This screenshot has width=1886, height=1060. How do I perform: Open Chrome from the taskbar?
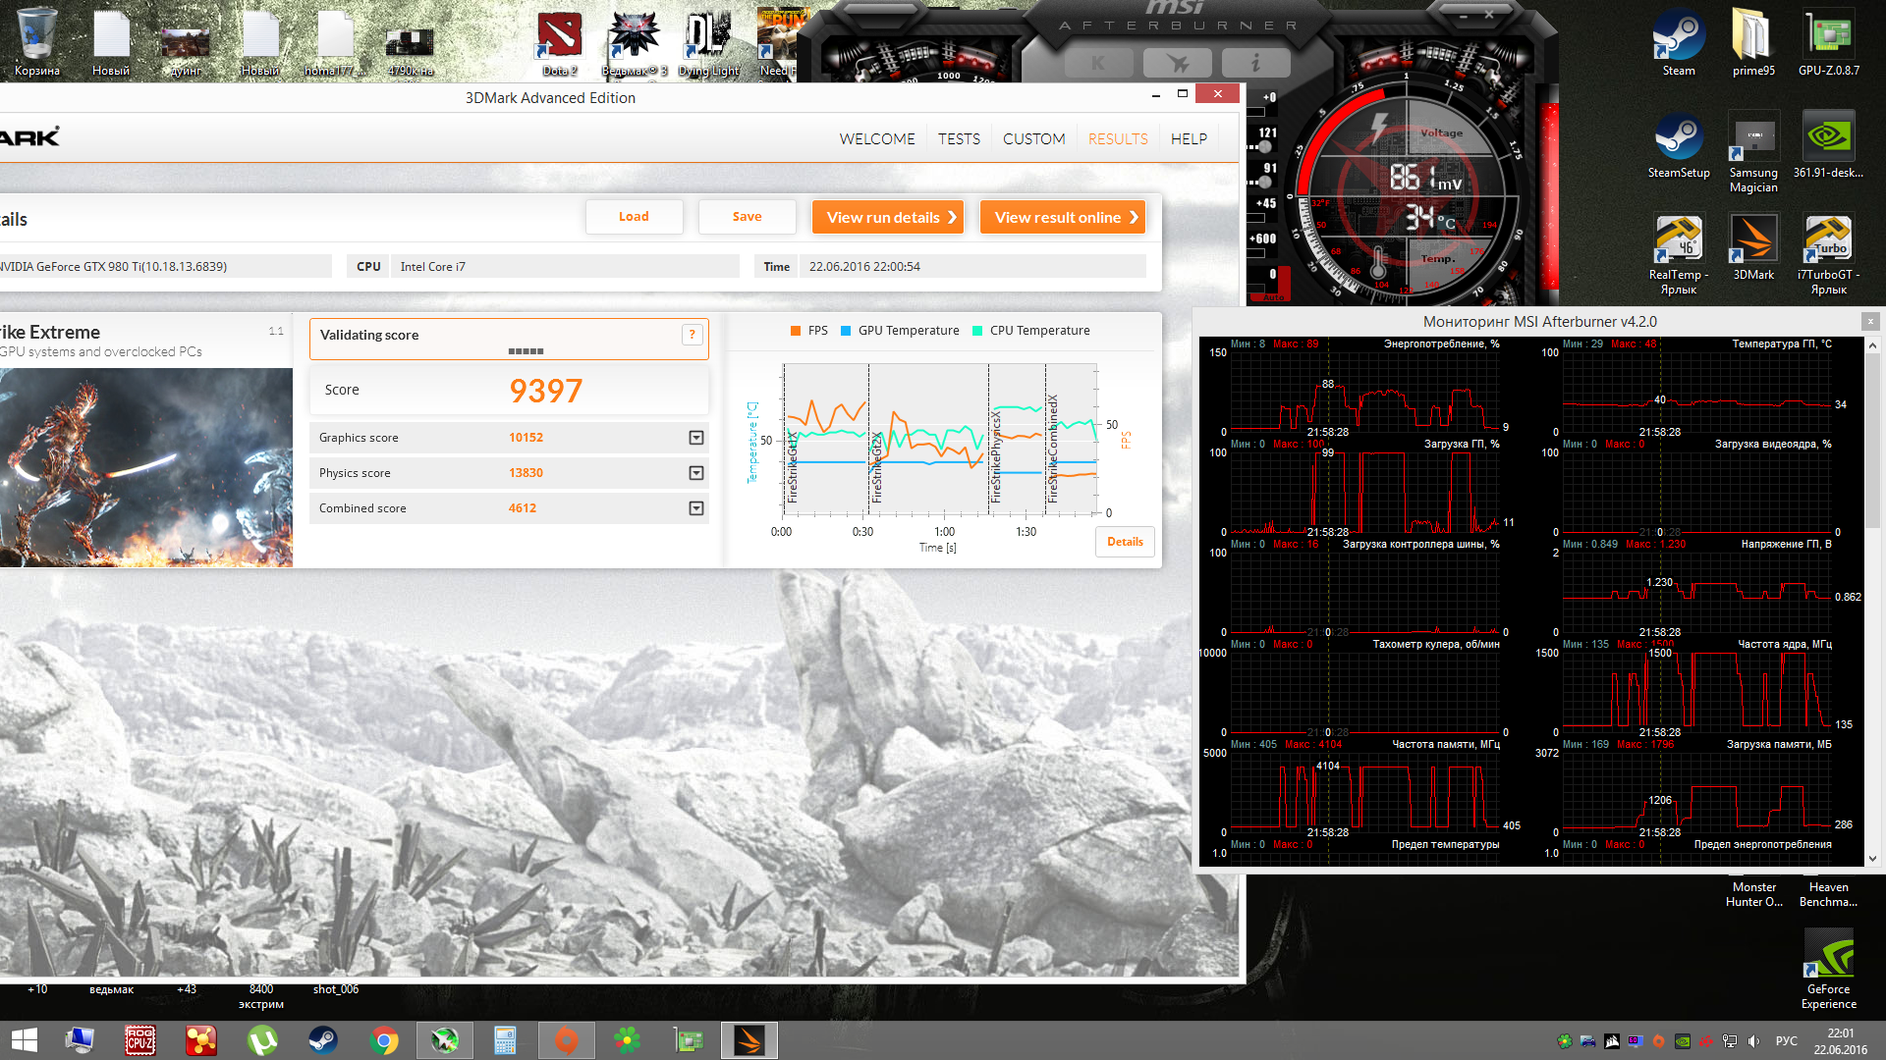point(384,1040)
